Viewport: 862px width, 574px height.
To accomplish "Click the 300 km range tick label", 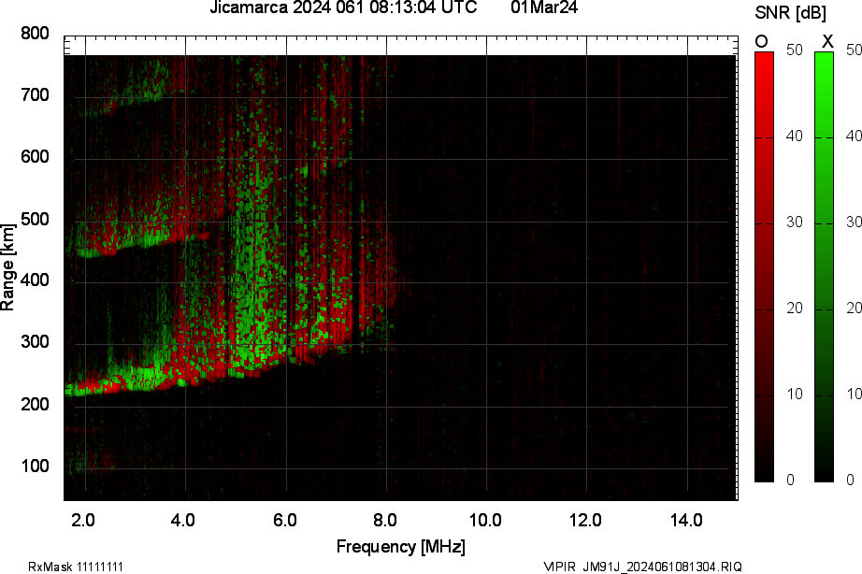I will click(35, 344).
